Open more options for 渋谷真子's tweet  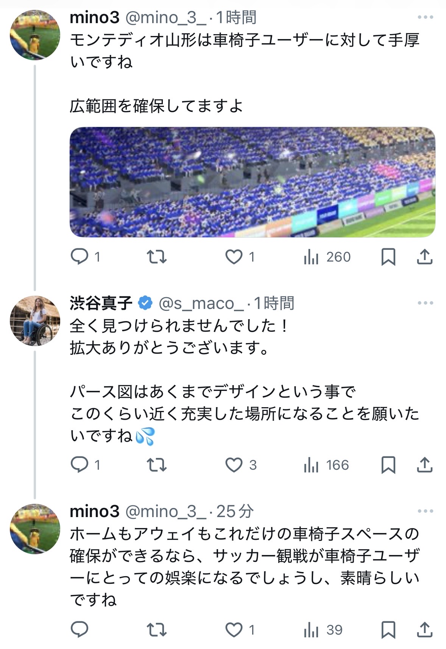pos(425,303)
